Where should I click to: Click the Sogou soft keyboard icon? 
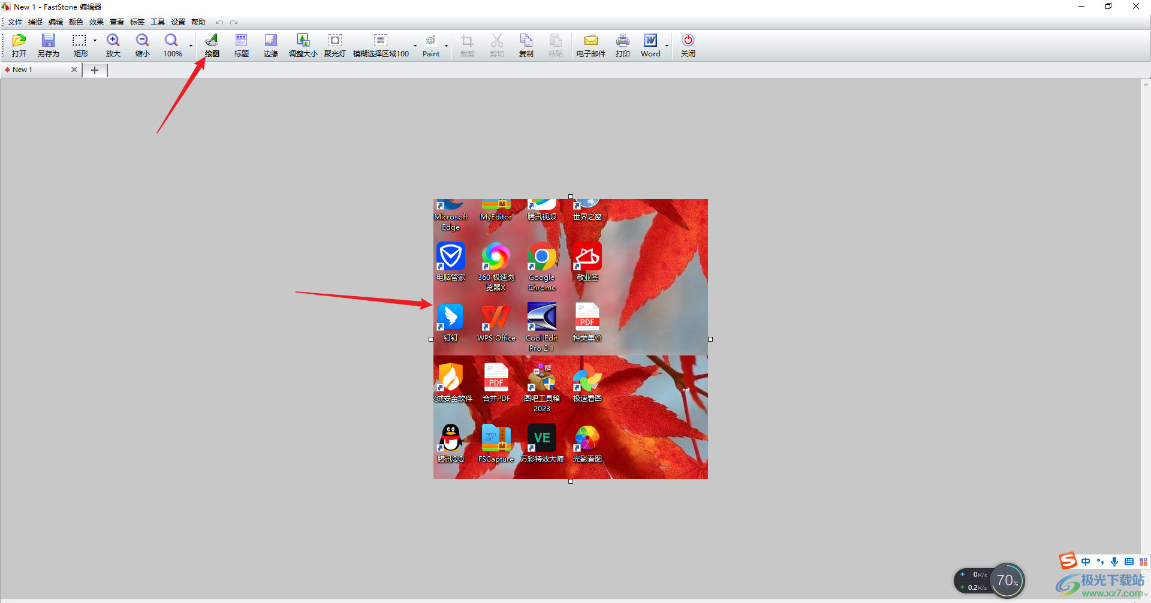[1129, 562]
